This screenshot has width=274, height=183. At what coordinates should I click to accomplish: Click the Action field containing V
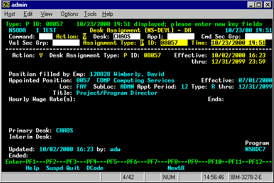(x=85, y=37)
